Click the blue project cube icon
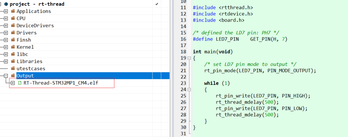 [x=6, y=4]
